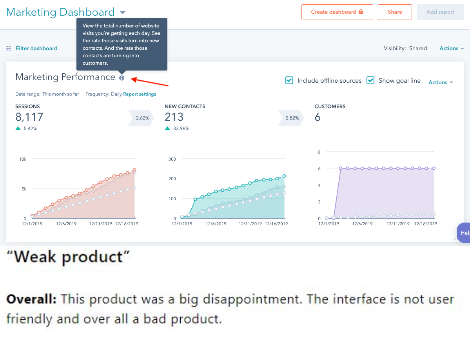This screenshot has width=470, height=337.
Task: Click the Sessions total 8,117
Action: click(29, 117)
